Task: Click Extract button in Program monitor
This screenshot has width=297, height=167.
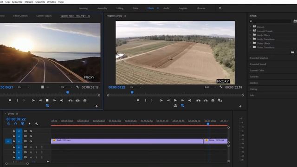Action: click(206, 100)
